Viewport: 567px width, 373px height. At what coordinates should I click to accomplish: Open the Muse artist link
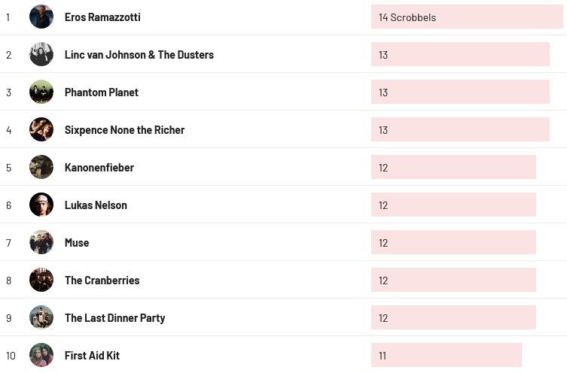click(77, 243)
